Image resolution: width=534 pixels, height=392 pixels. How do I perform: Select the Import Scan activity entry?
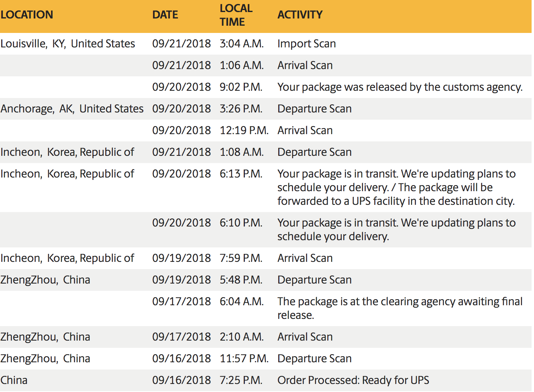(307, 44)
